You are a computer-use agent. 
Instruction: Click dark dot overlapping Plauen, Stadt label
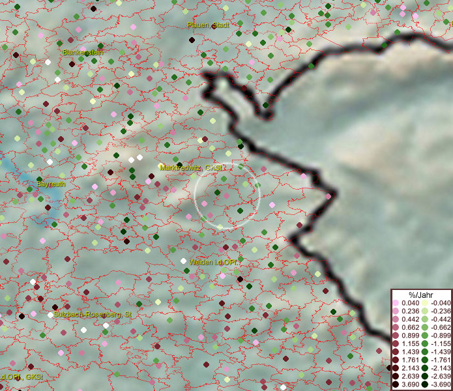coord(214,26)
